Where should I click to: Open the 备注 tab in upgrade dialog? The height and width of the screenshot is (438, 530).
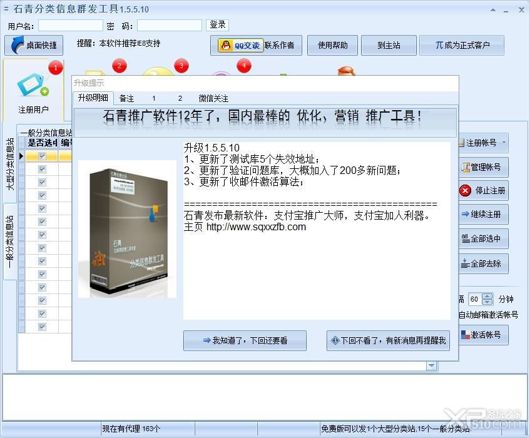tap(127, 98)
